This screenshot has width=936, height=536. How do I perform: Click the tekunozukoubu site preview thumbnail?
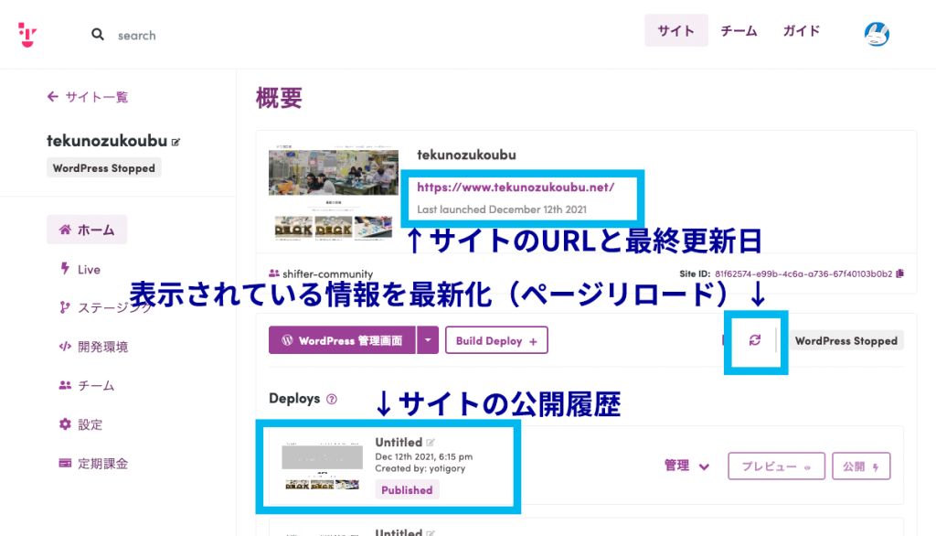coord(334,192)
